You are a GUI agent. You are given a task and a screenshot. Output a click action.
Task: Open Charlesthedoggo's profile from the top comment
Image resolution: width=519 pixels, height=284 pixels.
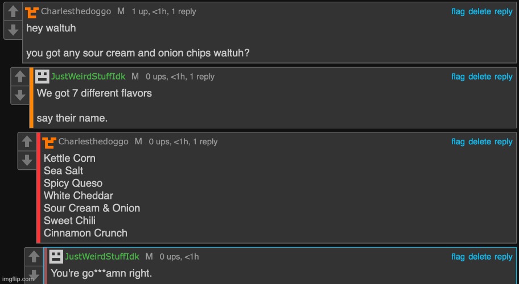[76, 11]
